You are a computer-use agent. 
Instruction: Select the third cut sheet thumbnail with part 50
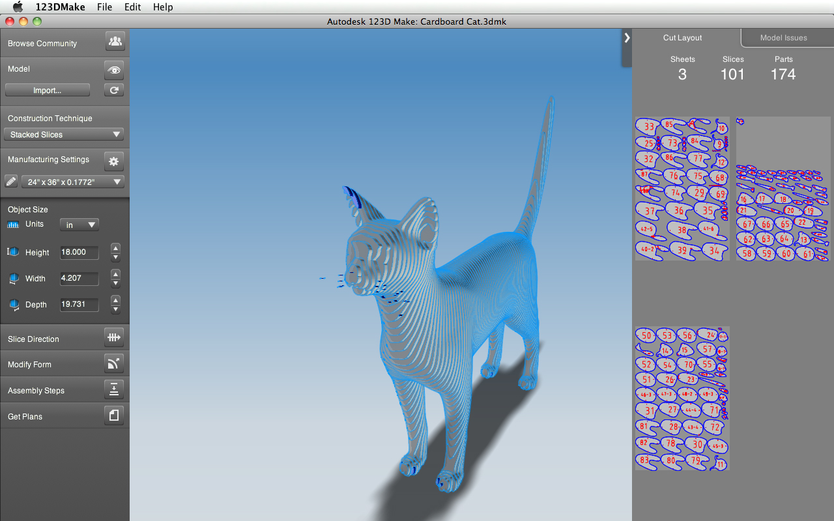click(682, 399)
